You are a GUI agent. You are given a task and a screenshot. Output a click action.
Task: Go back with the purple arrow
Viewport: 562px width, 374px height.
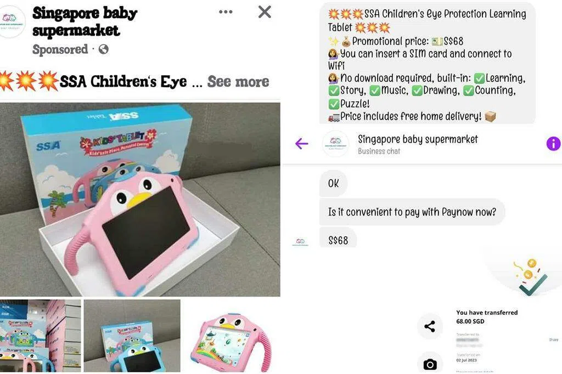(x=301, y=144)
